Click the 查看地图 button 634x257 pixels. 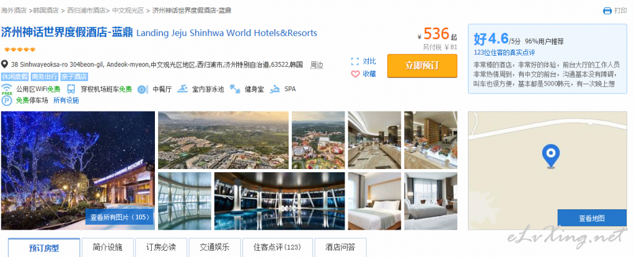[591, 218]
